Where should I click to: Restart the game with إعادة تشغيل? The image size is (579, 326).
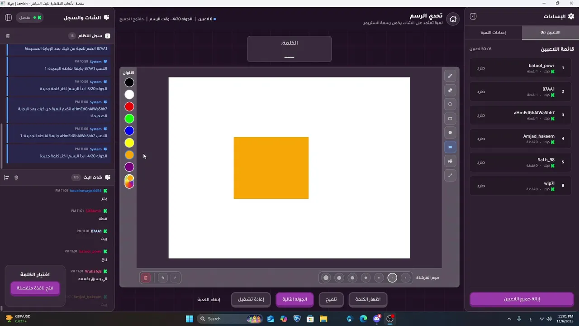251,299
